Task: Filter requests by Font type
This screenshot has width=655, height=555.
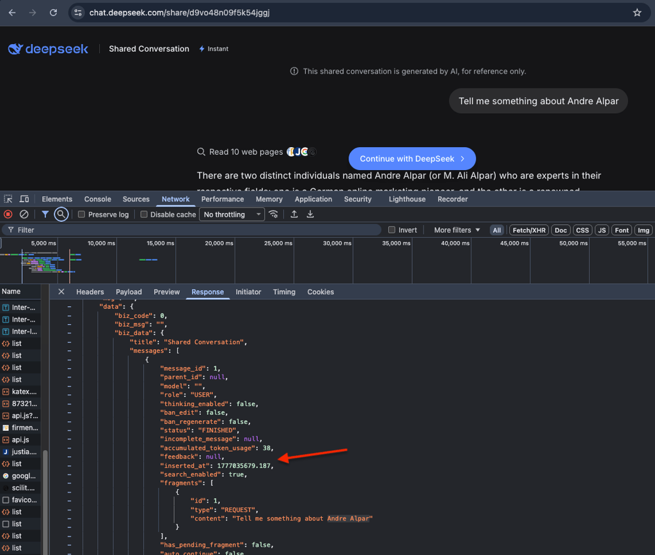Action: point(622,230)
